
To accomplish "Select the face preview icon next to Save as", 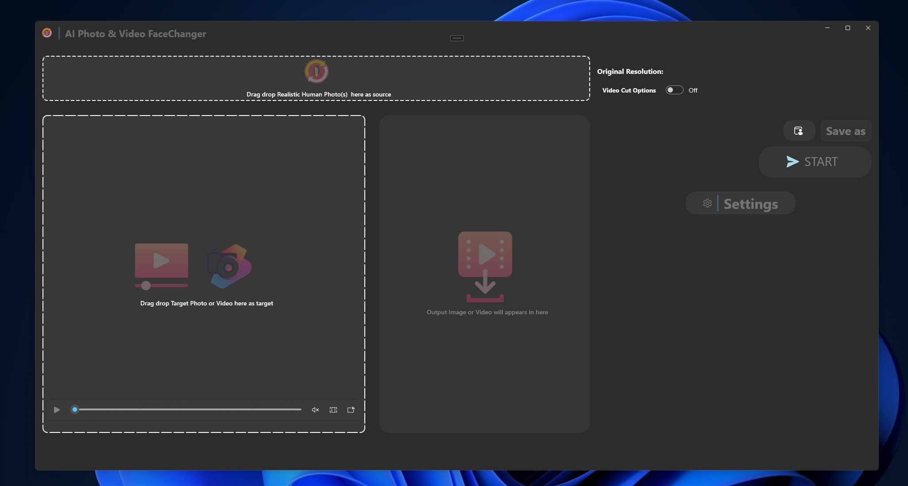I will (x=799, y=131).
